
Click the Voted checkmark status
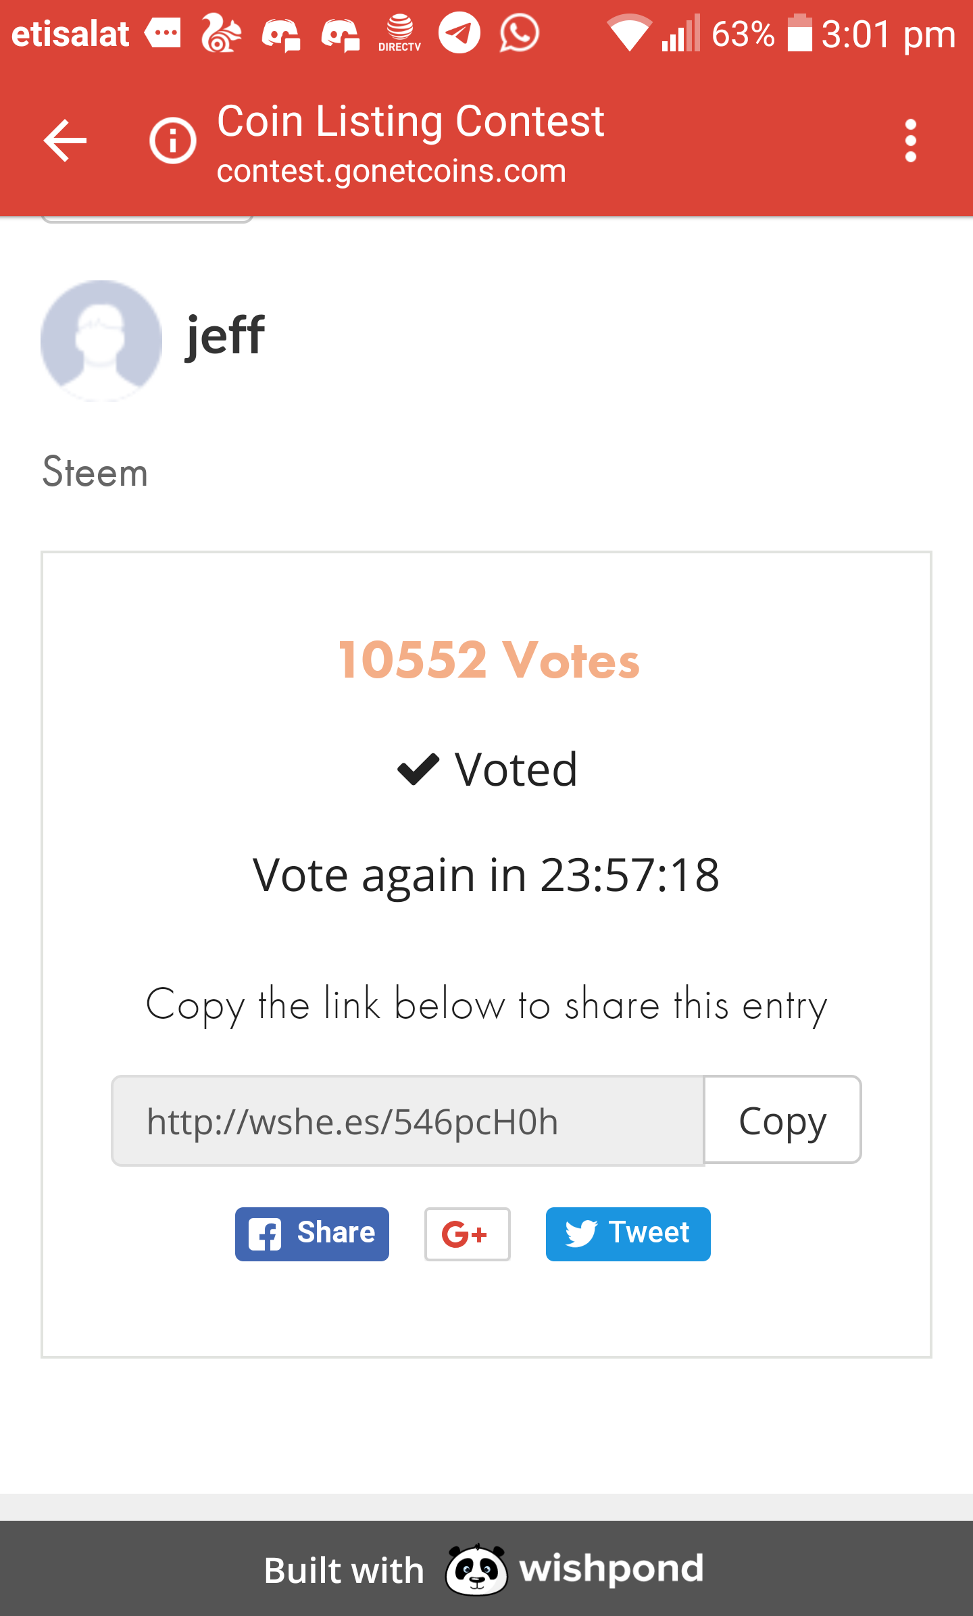click(x=488, y=769)
